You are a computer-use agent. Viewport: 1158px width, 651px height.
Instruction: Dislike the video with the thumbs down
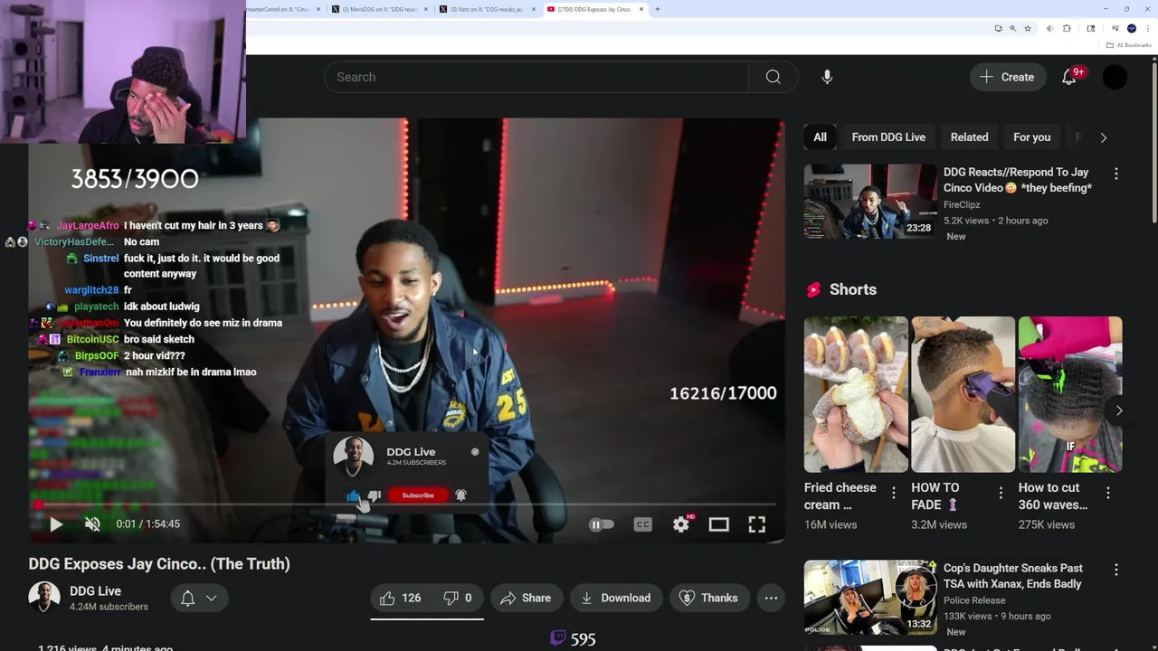click(x=458, y=598)
